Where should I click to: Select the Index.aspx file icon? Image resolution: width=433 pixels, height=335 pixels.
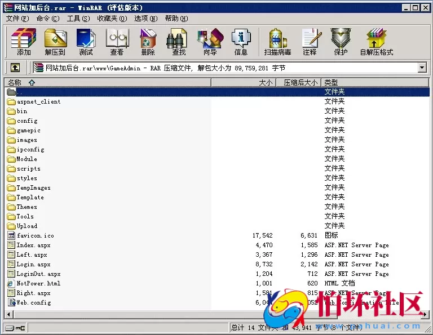point(11,245)
